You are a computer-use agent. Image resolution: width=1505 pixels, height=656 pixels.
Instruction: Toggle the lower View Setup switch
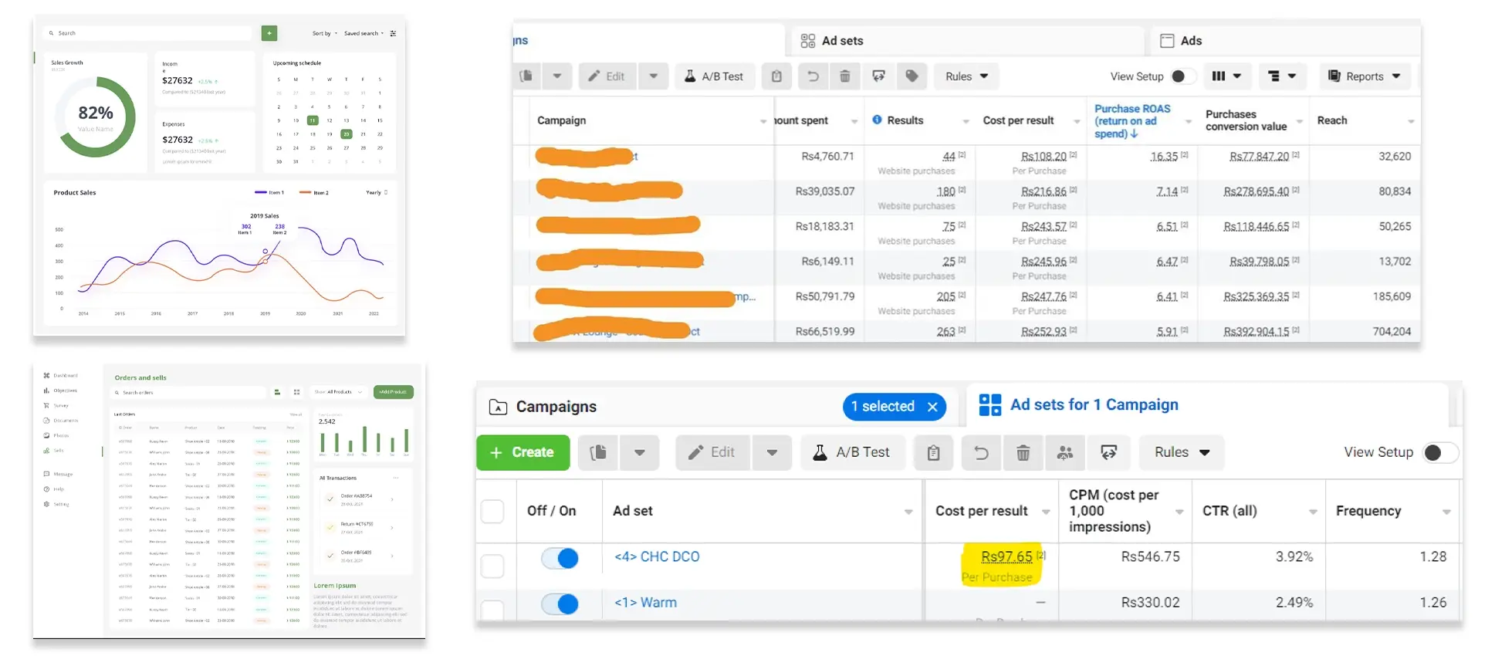pos(1439,453)
